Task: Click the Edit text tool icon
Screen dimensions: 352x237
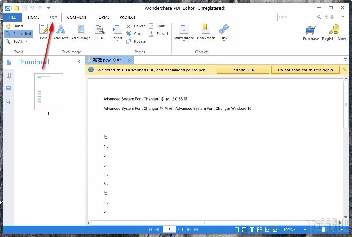Action: (43, 29)
